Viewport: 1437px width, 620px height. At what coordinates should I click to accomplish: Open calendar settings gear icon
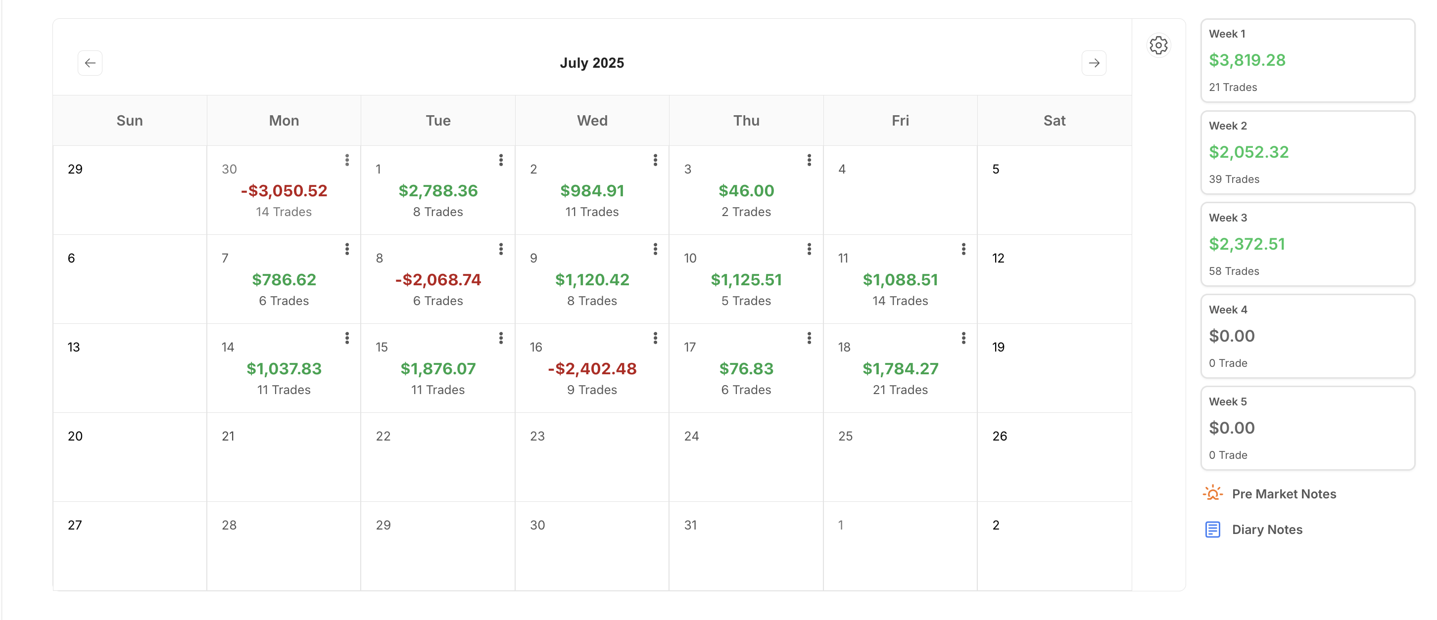click(x=1158, y=45)
